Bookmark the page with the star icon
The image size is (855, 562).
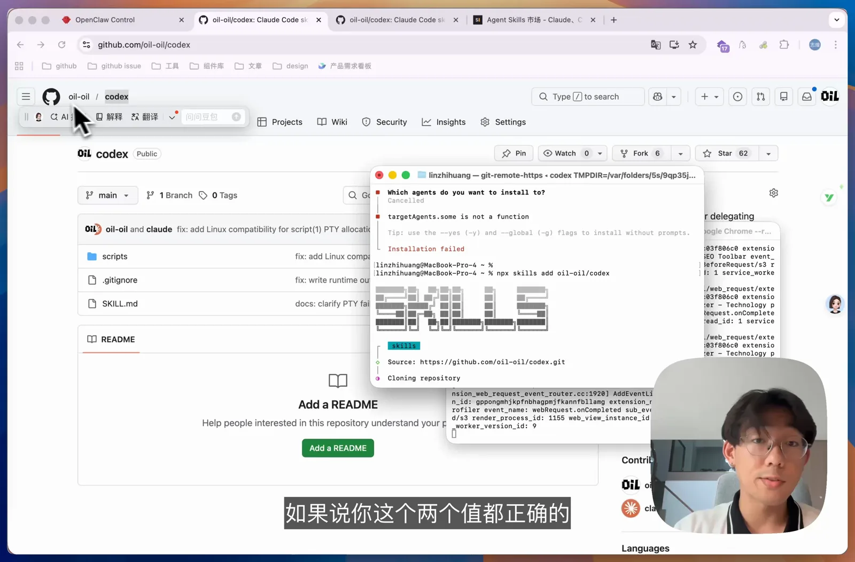coord(693,45)
